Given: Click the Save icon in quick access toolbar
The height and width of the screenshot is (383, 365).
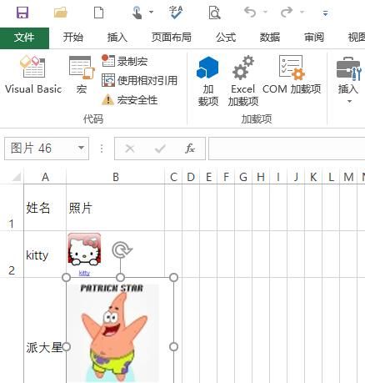Looking at the screenshot, I should [x=22, y=13].
